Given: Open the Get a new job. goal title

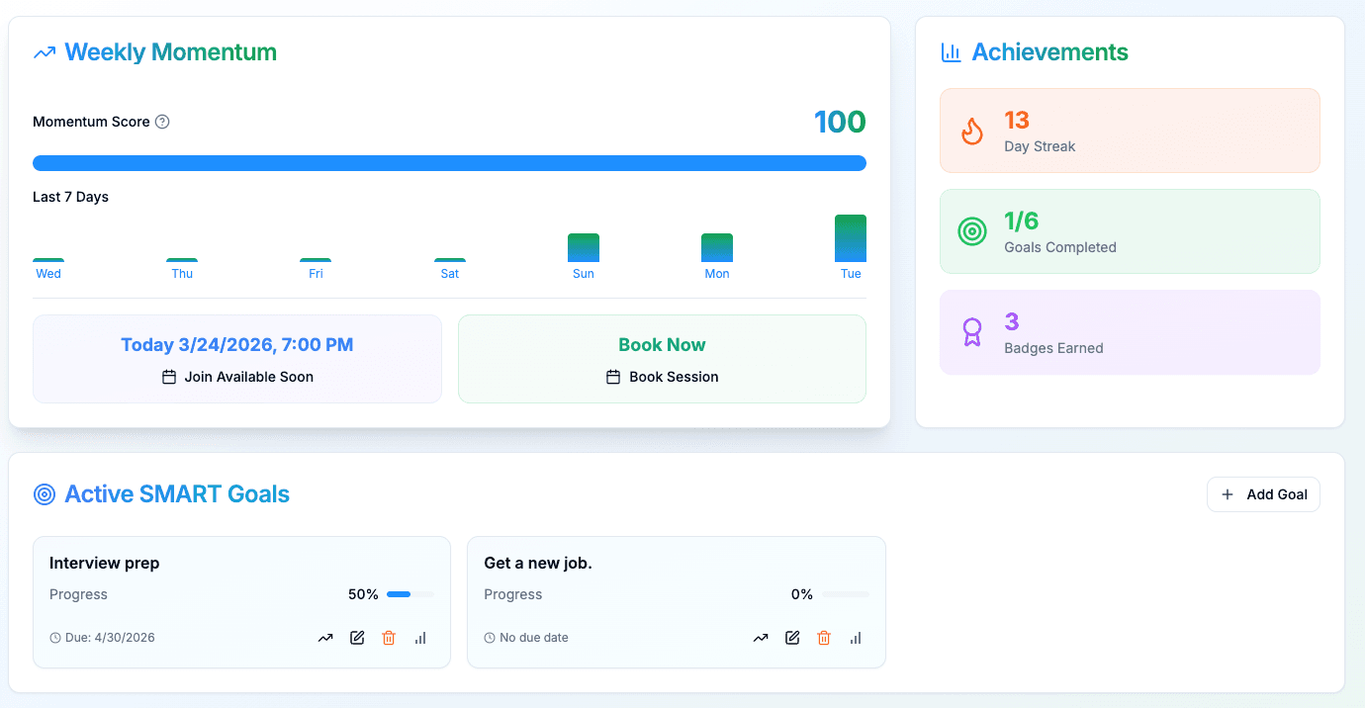Looking at the screenshot, I should point(538,563).
